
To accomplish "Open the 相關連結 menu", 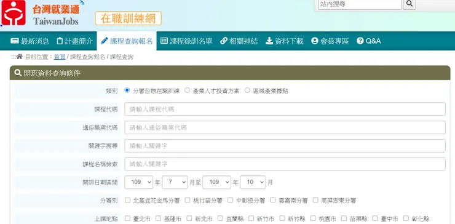I will (x=239, y=41).
